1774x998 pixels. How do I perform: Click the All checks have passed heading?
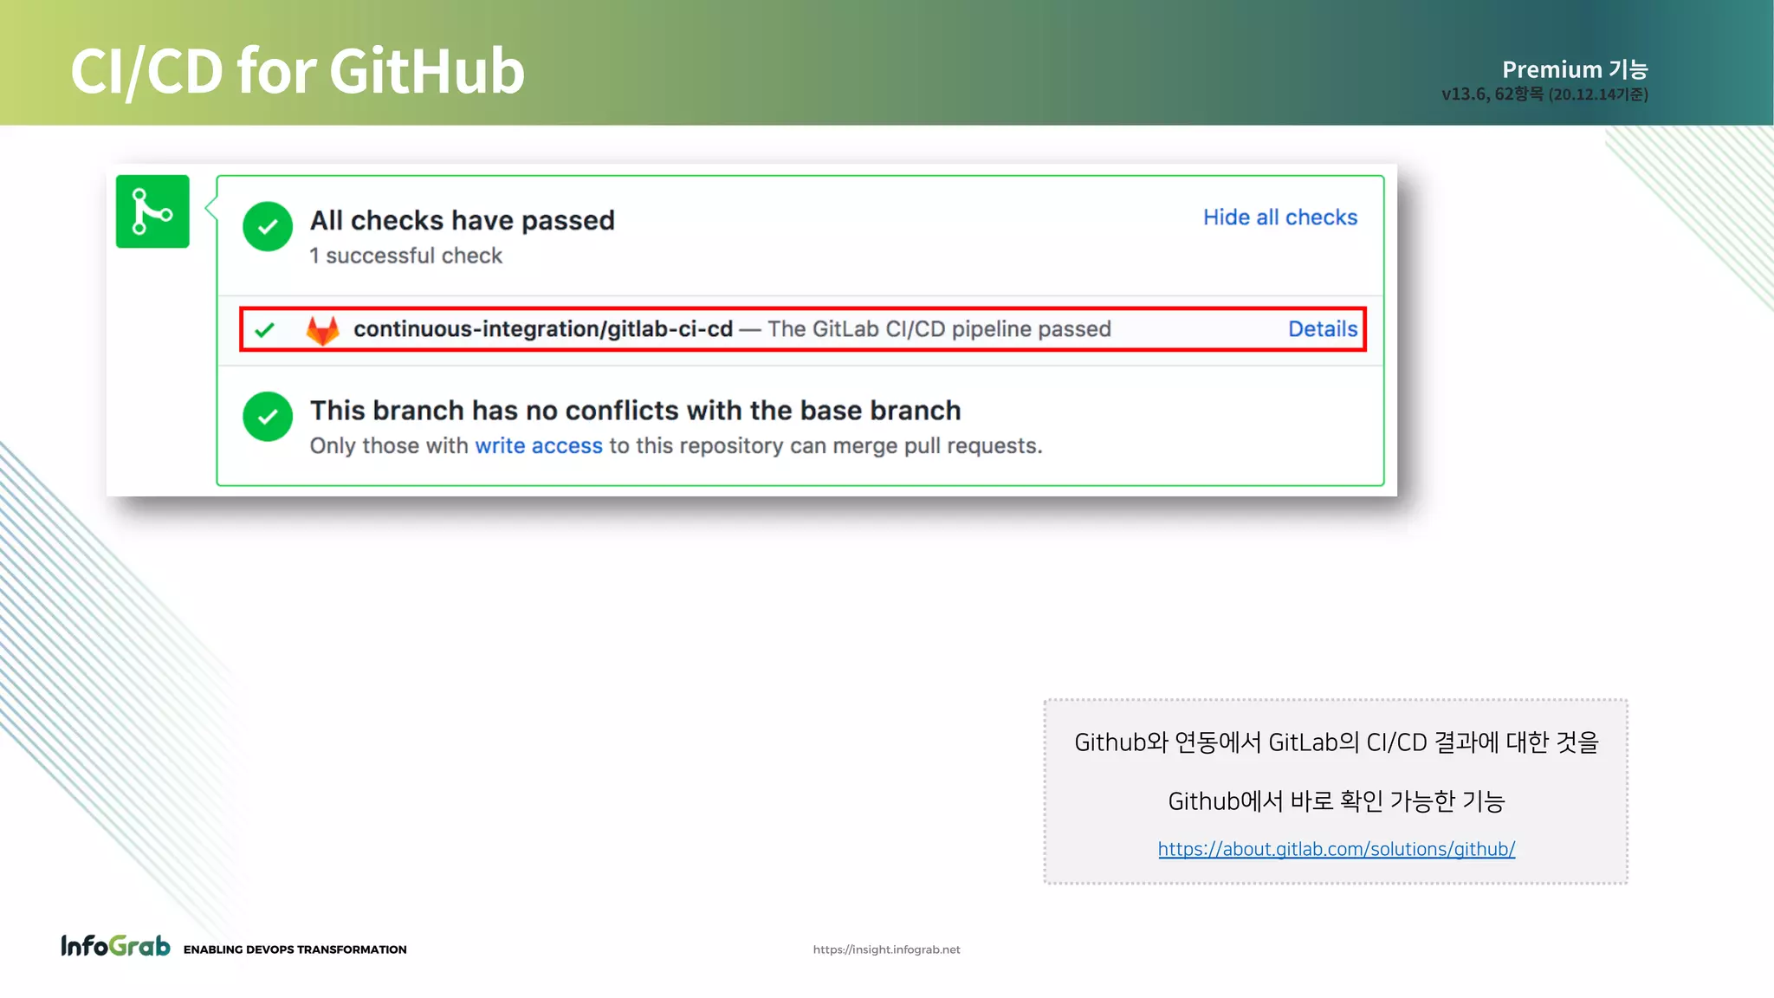[x=463, y=220]
